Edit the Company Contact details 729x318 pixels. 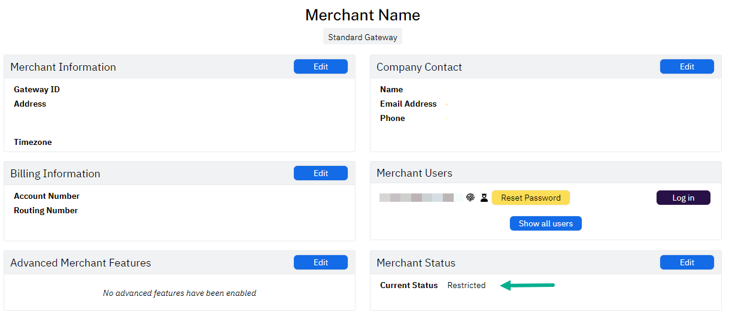[x=687, y=66]
